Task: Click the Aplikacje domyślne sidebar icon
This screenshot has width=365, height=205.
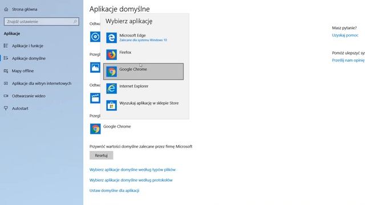Action: point(6,58)
